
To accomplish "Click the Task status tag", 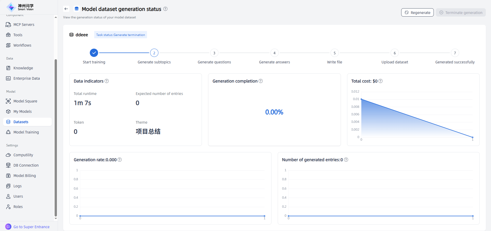I will point(121,35).
